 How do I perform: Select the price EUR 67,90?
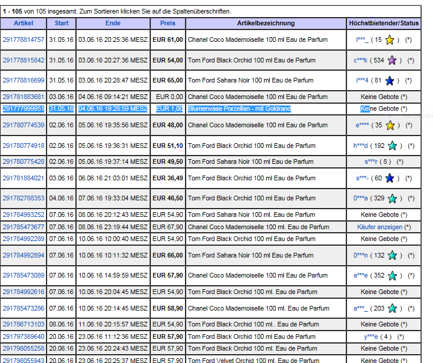tap(168, 227)
